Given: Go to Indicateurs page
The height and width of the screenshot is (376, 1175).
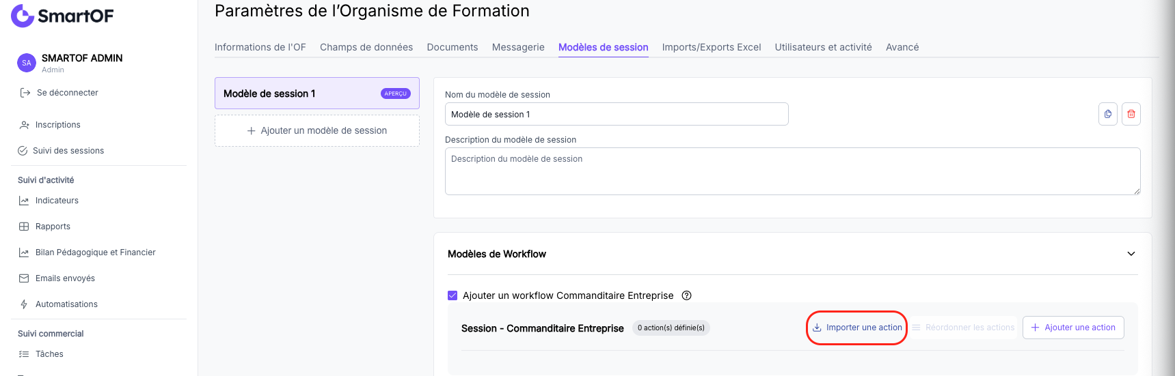Looking at the screenshot, I should pyautogui.click(x=57, y=201).
